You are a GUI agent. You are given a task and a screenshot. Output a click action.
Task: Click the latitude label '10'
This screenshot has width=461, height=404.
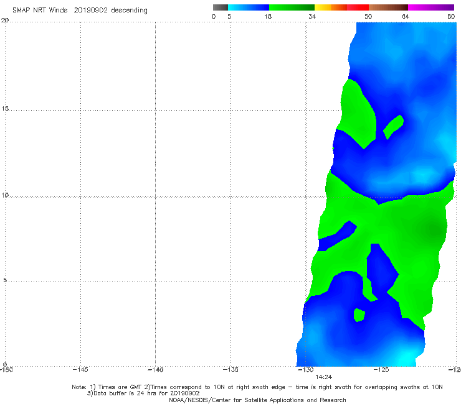[x=5, y=195]
